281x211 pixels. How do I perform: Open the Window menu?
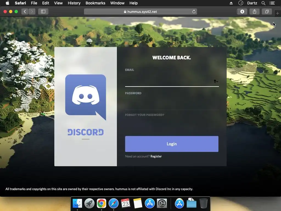(117, 3)
